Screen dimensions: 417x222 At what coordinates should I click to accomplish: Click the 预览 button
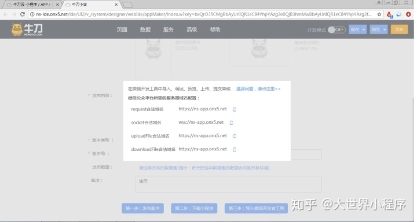pyautogui.click(x=376, y=29)
